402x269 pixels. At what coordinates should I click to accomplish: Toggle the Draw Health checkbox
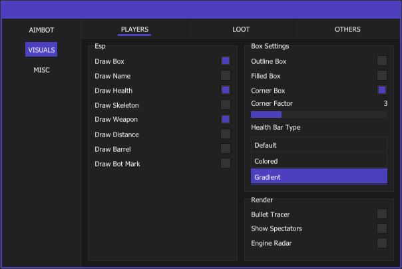(226, 90)
